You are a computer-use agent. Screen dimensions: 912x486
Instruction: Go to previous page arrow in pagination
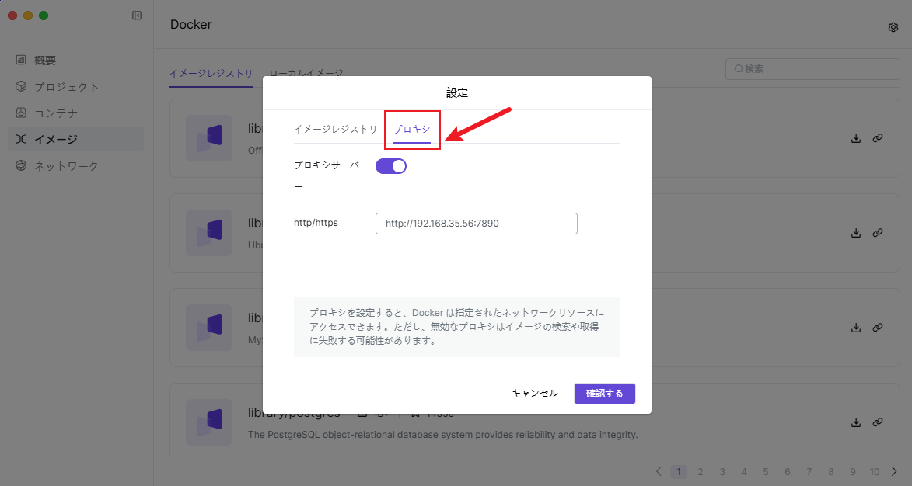click(x=659, y=471)
